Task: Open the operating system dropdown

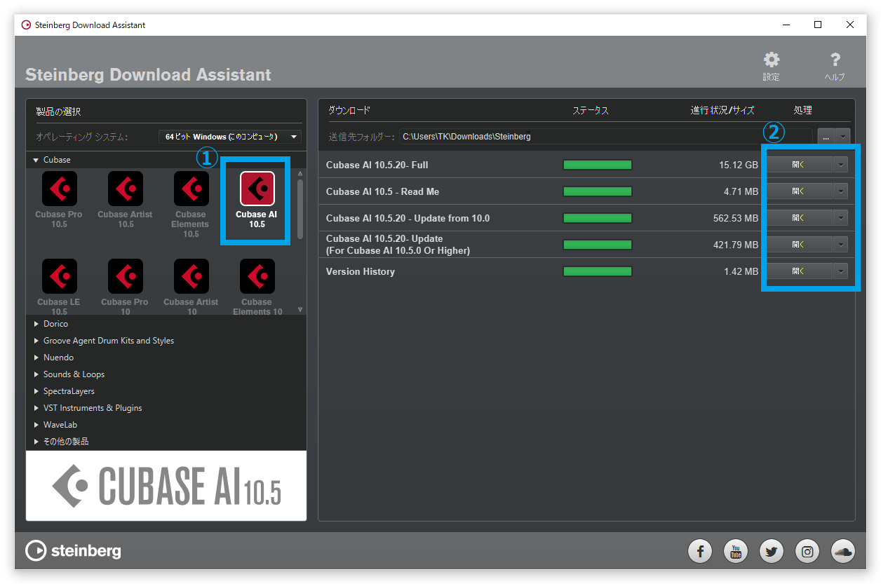Action: tap(230, 137)
